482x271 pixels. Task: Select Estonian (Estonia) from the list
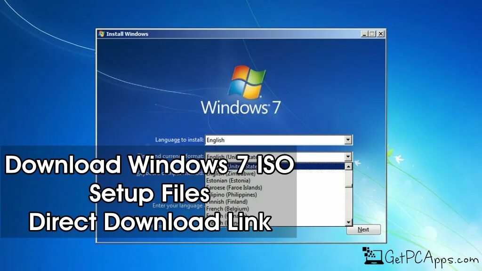pos(228,181)
